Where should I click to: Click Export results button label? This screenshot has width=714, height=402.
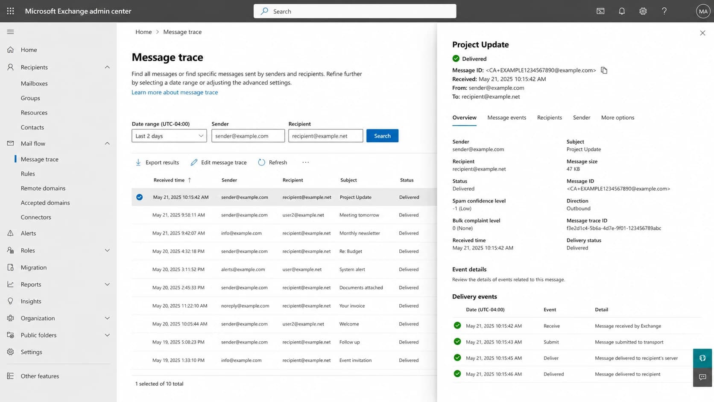pos(162,162)
